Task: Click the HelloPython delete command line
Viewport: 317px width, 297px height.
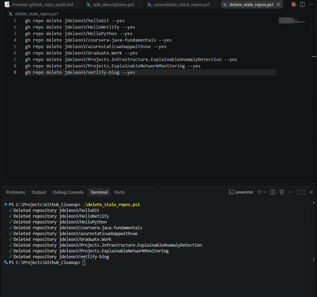Action: click(x=79, y=34)
